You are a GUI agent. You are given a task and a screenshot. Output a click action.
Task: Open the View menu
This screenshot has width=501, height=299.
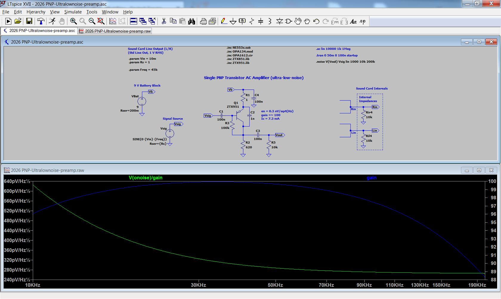(x=55, y=12)
